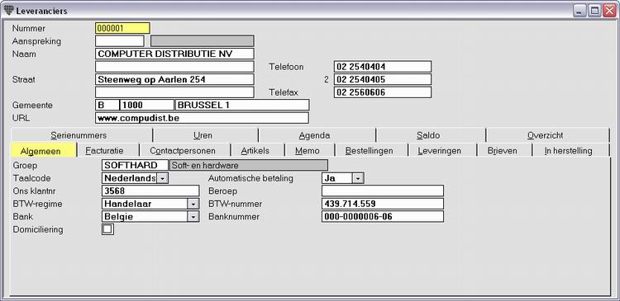The height and width of the screenshot is (301, 620).
Task: Open the BTW-regime dropdown arrow
Action: (193, 204)
